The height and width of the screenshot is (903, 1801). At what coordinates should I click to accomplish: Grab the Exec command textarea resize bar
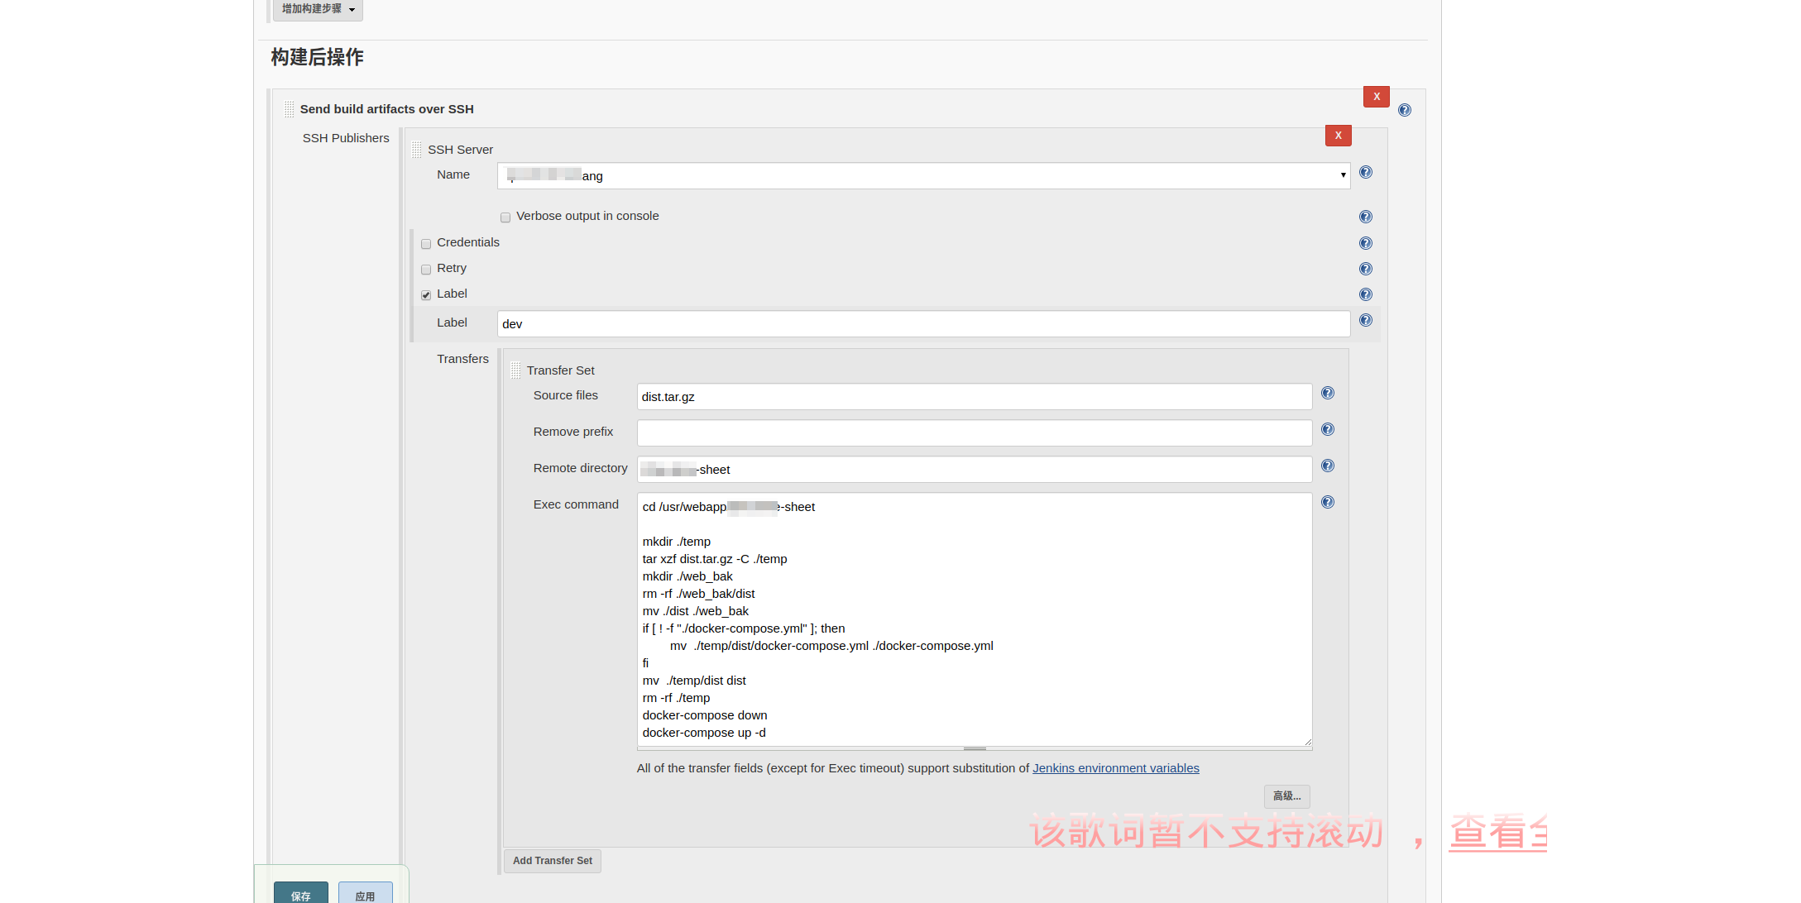(x=975, y=748)
